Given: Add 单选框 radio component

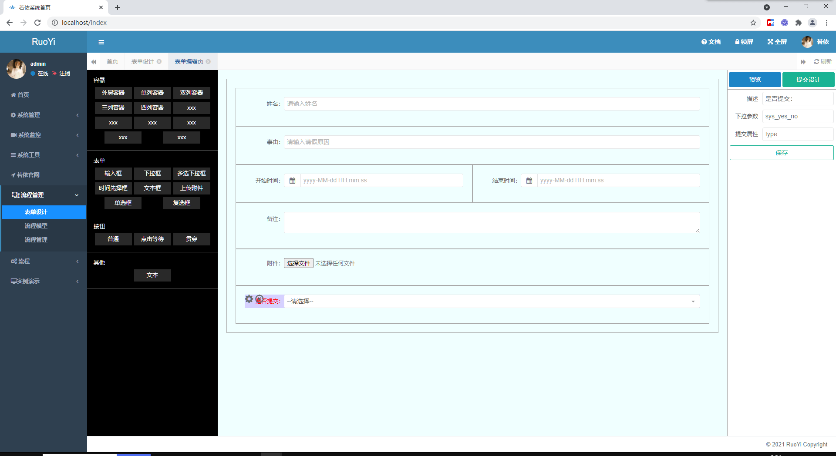Looking at the screenshot, I should pos(123,203).
